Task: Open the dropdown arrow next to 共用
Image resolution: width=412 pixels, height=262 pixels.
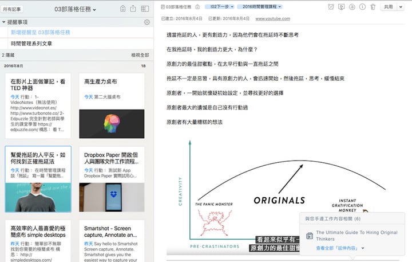Action: point(401,7)
